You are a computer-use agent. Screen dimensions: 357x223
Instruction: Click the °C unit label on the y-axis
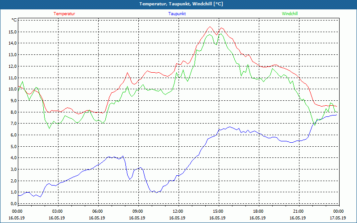(x=14, y=20)
